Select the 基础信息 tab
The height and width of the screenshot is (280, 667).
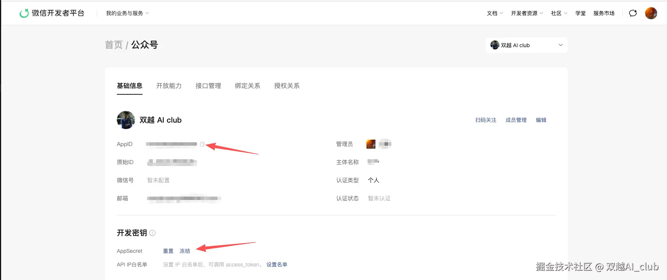(130, 86)
